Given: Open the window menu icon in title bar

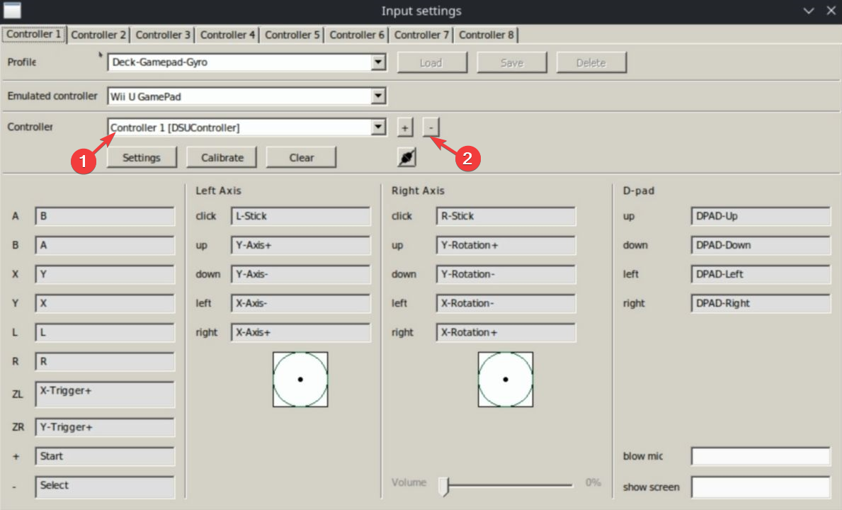Looking at the screenshot, I should click(x=12, y=10).
